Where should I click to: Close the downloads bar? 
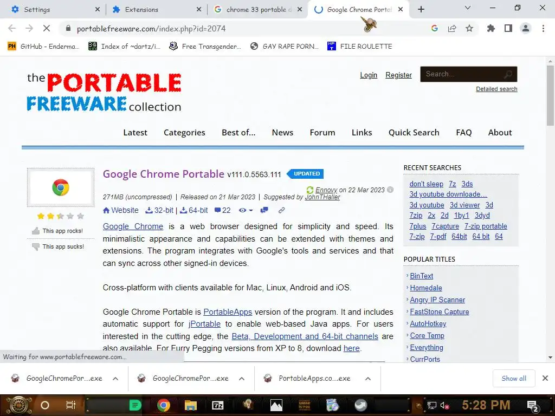pos(545,379)
